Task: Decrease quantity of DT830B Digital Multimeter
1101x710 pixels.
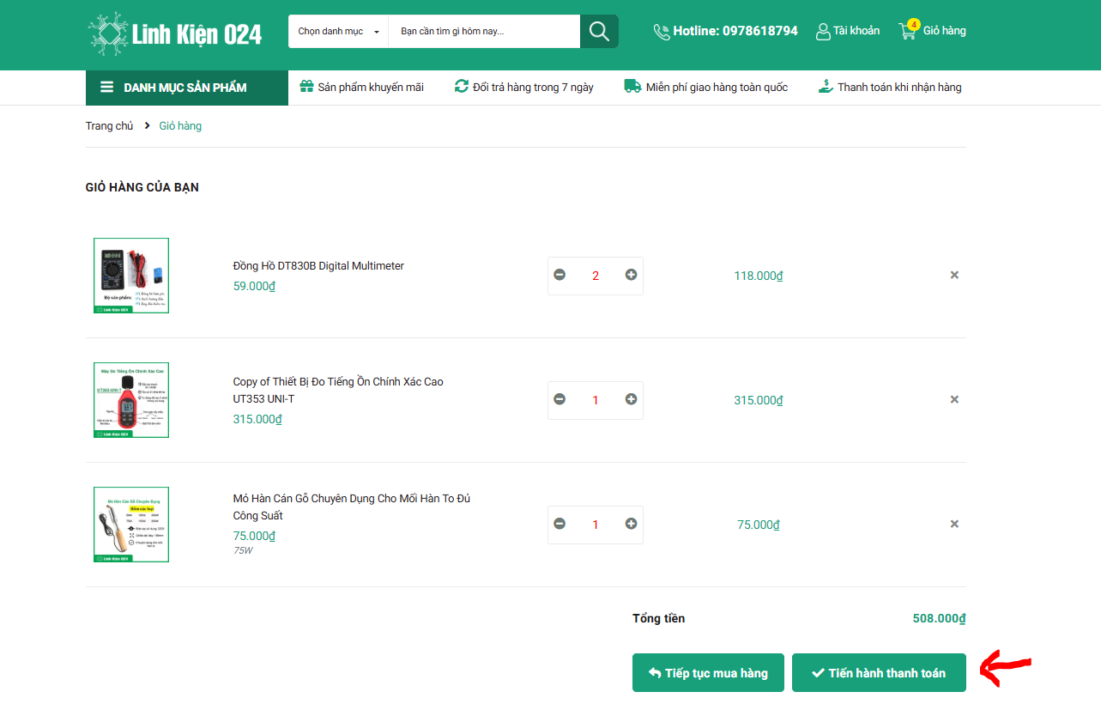Action: 560,275
